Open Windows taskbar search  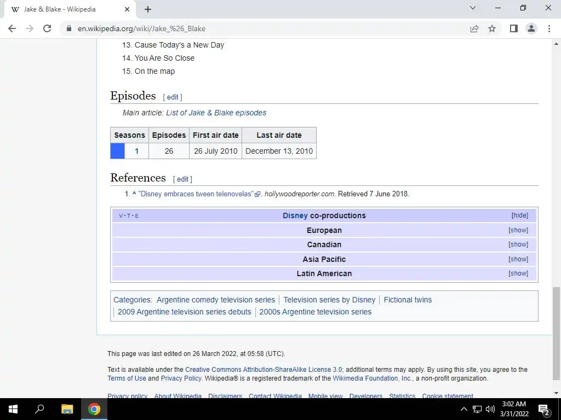[39, 409]
